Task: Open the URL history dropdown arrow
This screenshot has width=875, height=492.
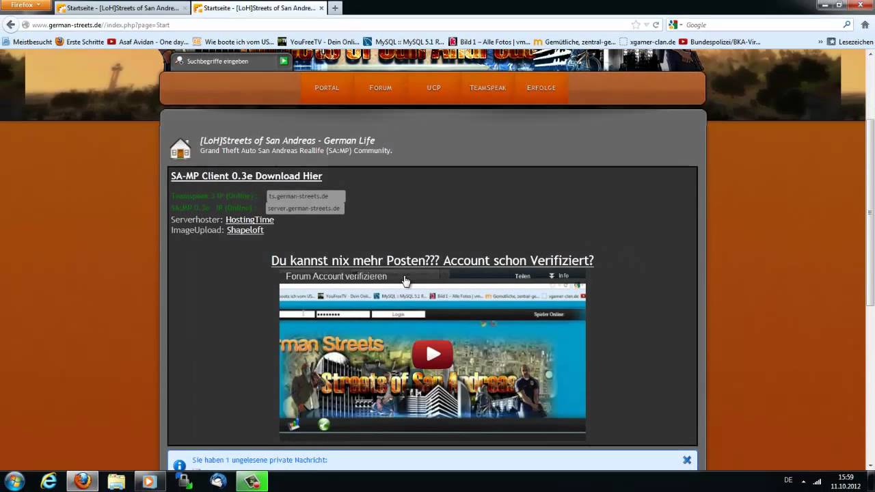Action: (x=646, y=25)
